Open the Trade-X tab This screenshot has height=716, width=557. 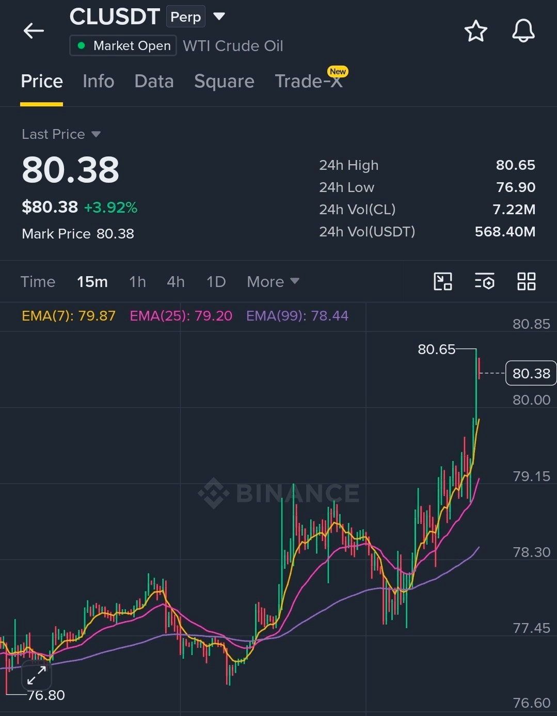pos(309,82)
